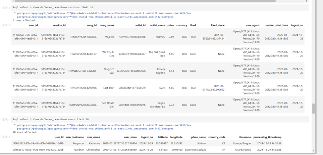Click the Ferguson last name cell

point(77,143)
